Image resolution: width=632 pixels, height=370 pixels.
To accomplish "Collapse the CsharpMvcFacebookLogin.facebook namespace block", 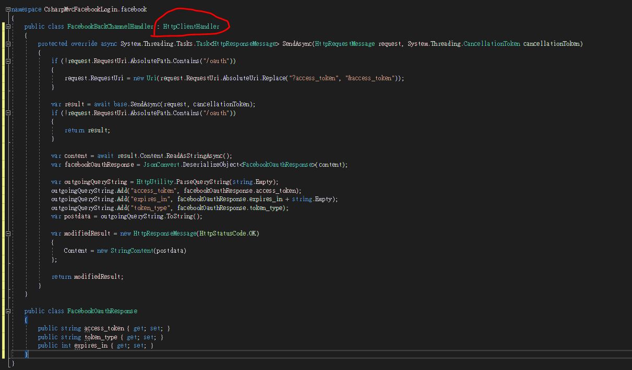I will pyautogui.click(x=8, y=9).
